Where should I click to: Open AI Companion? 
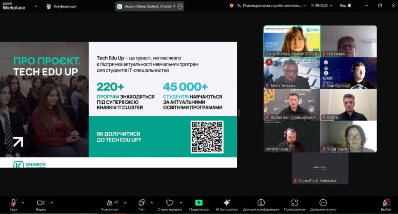pos(227,205)
